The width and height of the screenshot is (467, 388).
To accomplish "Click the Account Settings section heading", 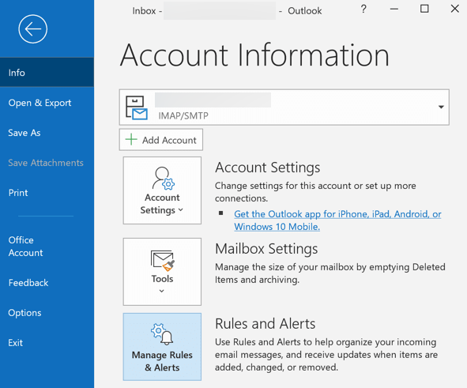I will pos(267,168).
